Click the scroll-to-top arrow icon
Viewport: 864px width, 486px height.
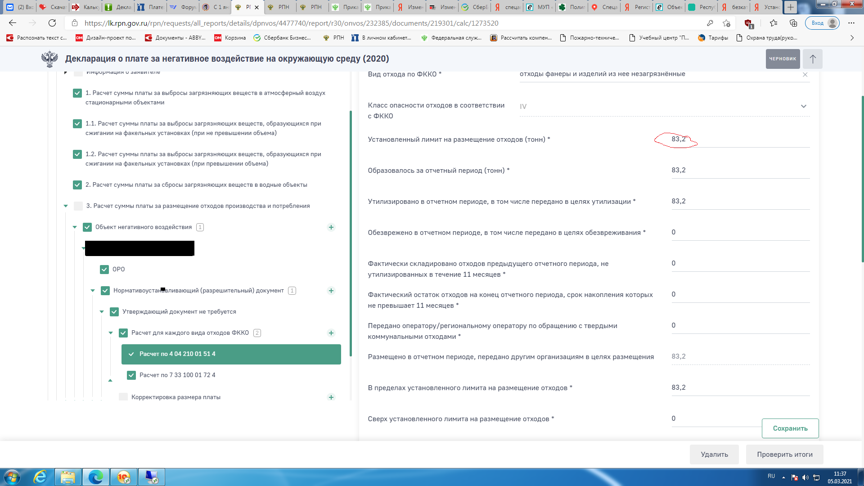pyautogui.click(x=813, y=59)
